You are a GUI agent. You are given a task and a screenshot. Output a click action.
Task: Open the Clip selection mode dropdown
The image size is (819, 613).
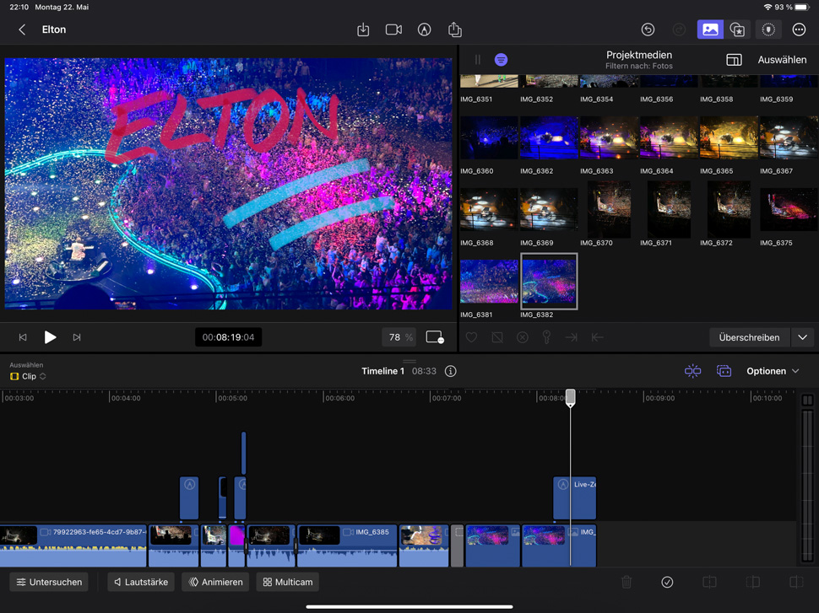click(x=28, y=376)
